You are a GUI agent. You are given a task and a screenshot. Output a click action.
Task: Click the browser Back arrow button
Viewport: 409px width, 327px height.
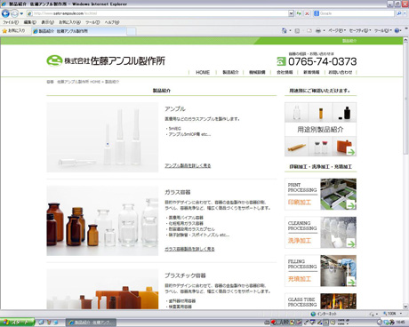pos(5,13)
